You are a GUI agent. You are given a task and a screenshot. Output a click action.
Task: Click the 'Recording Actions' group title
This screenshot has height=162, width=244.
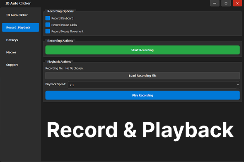pyautogui.click(x=60, y=41)
